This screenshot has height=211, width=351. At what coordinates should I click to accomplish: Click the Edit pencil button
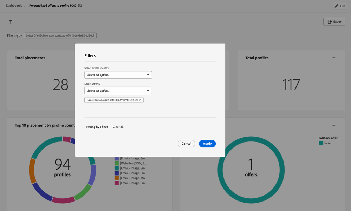[340, 6]
